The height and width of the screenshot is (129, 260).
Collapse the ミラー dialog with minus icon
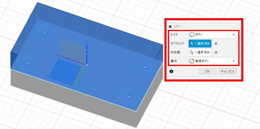point(170,26)
